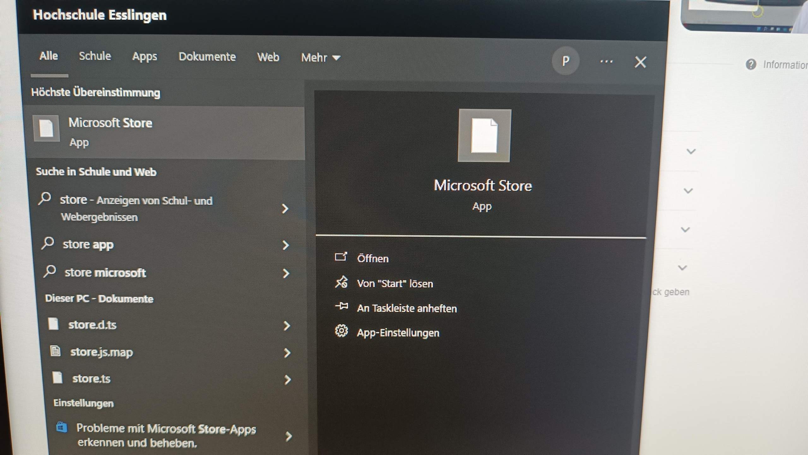Image resolution: width=808 pixels, height=455 pixels.
Task: Click An Taskleiste anheften
Action: point(407,308)
